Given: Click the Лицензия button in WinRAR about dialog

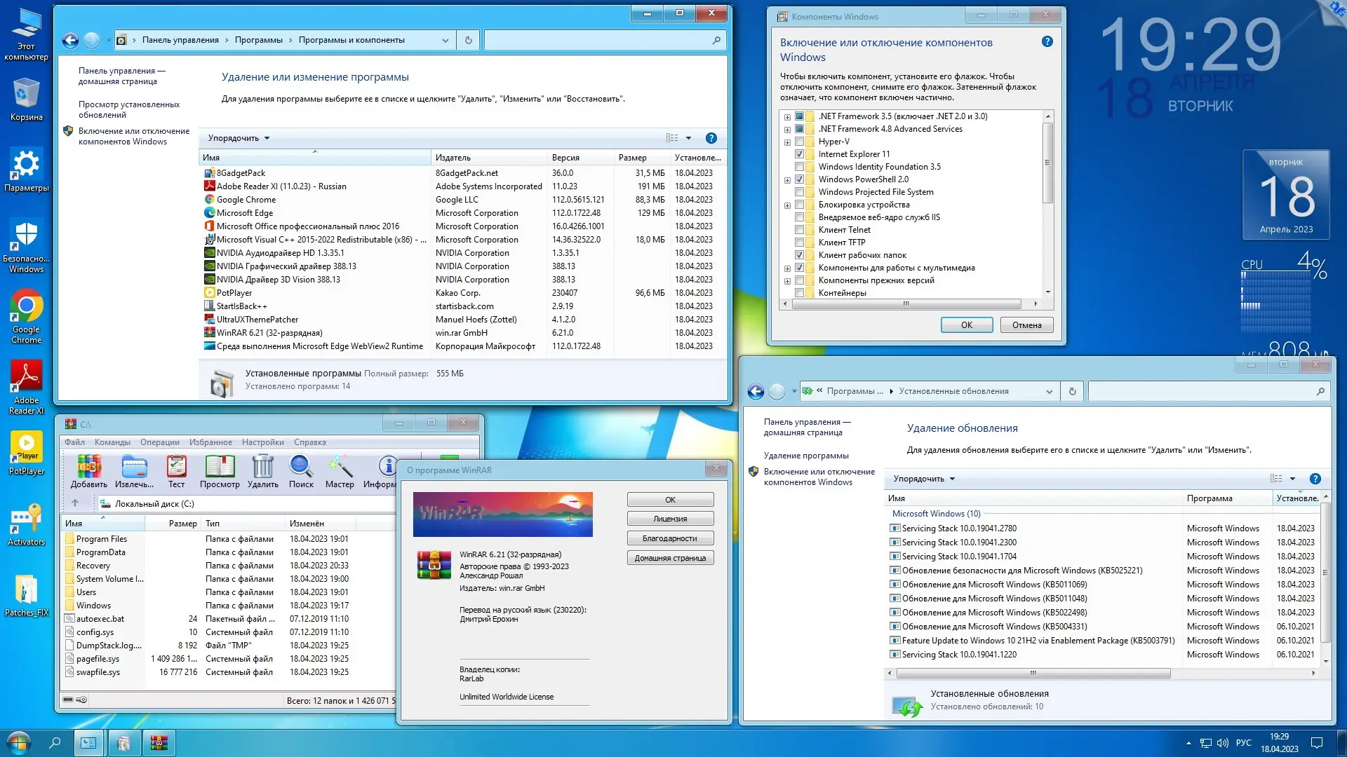Looking at the screenshot, I should pyautogui.click(x=669, y=518).
